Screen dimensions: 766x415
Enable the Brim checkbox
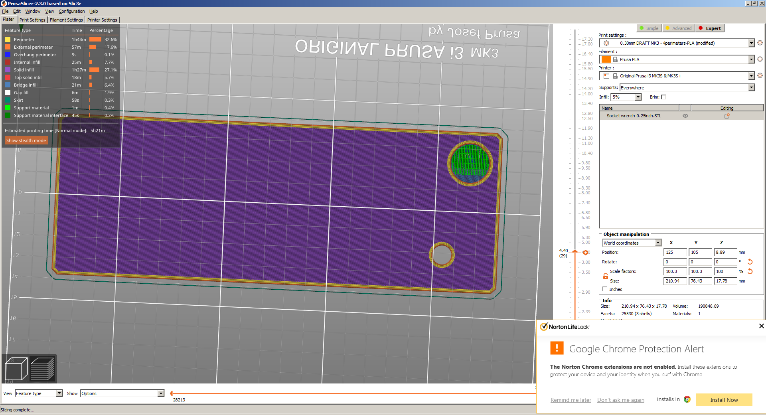coord(663,97)
